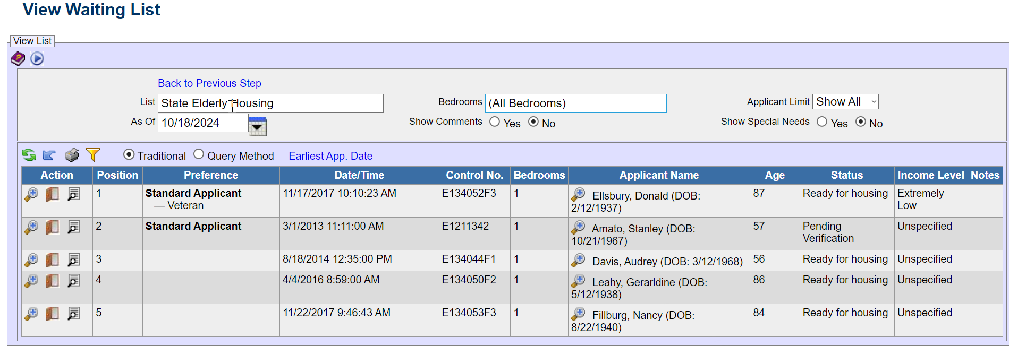
Task: Open document preview icon for position 3
Action: point(74,260)
